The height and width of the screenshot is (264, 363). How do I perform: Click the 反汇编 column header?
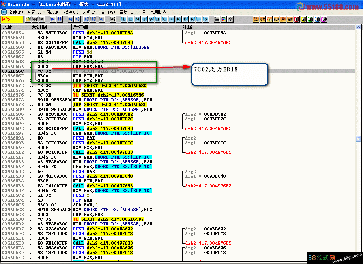click(x=126, y=27)
